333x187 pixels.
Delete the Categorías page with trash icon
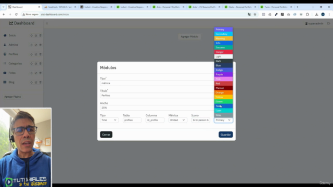tap(41, 63)
